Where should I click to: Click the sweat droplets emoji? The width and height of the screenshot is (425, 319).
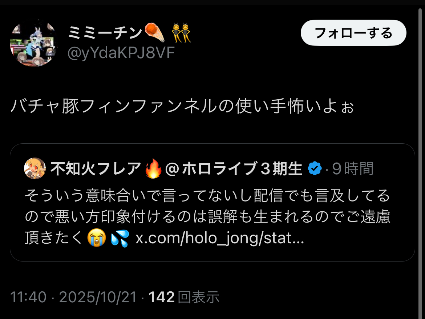(x=120, y=238)
